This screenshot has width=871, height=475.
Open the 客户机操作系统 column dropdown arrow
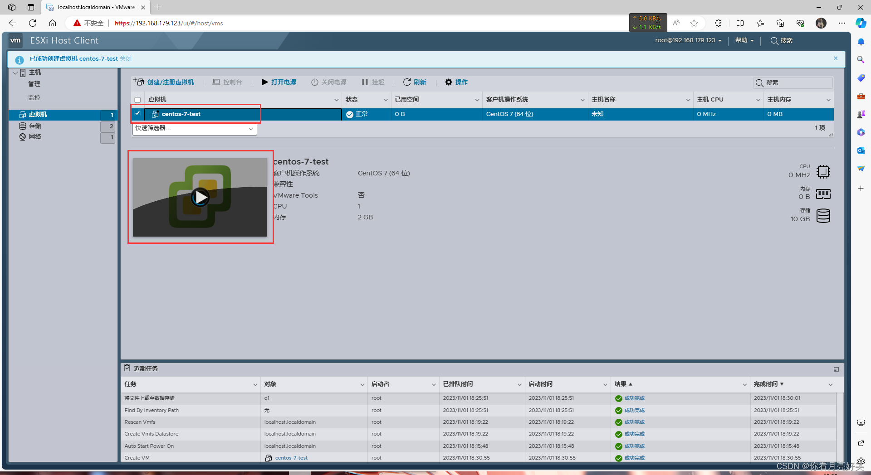click(582, 100)
